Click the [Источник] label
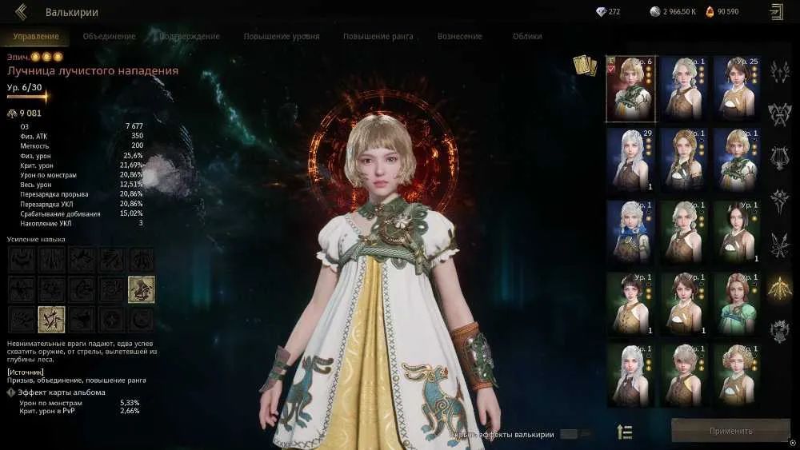The height and width of the screenshot is (450, 800). point(26,372)
